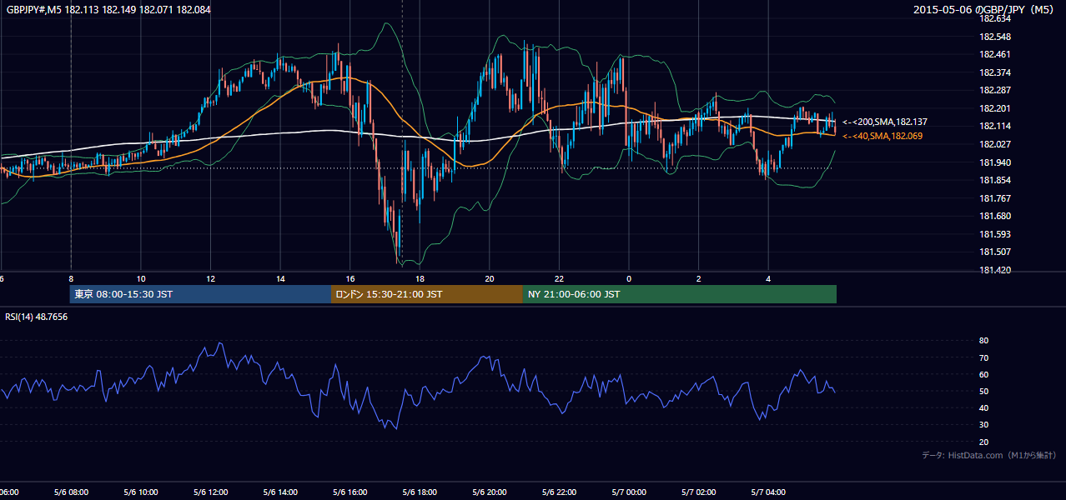Click the 5/6 14:00 date axis label
This screenshot has height=500, width=1066.
click(280, 492)
